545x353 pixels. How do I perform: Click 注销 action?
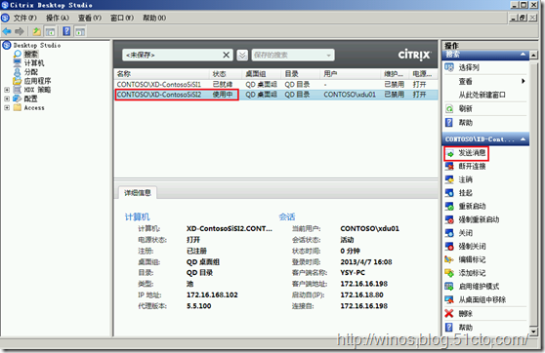[466, 179]
